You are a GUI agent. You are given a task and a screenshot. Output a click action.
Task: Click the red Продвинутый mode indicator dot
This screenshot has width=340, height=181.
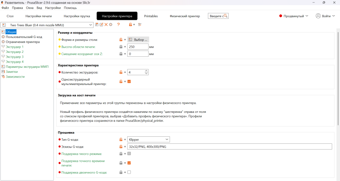point(281,16)
